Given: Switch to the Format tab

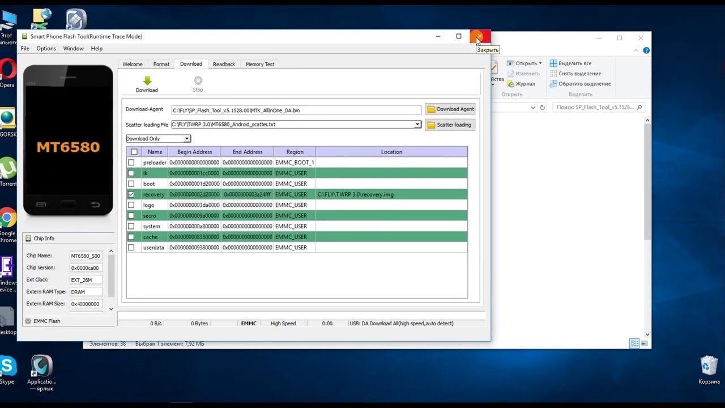Looking at the screenshot, I should 161,65.
